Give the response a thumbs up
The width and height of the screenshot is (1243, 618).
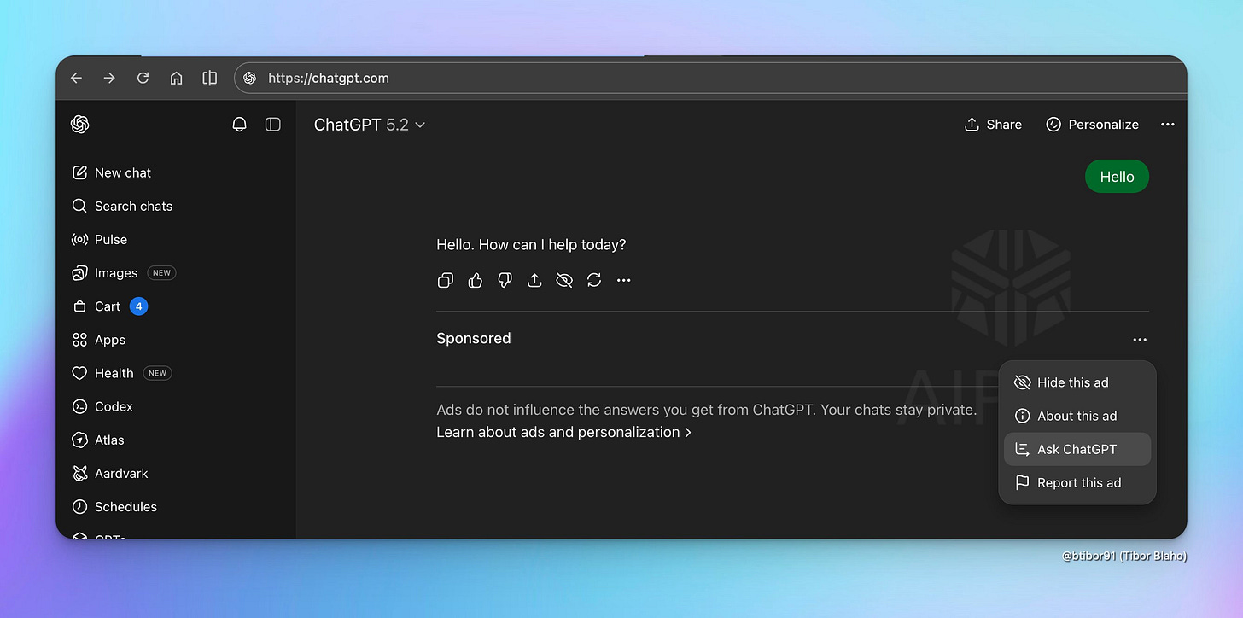(476, 280)
